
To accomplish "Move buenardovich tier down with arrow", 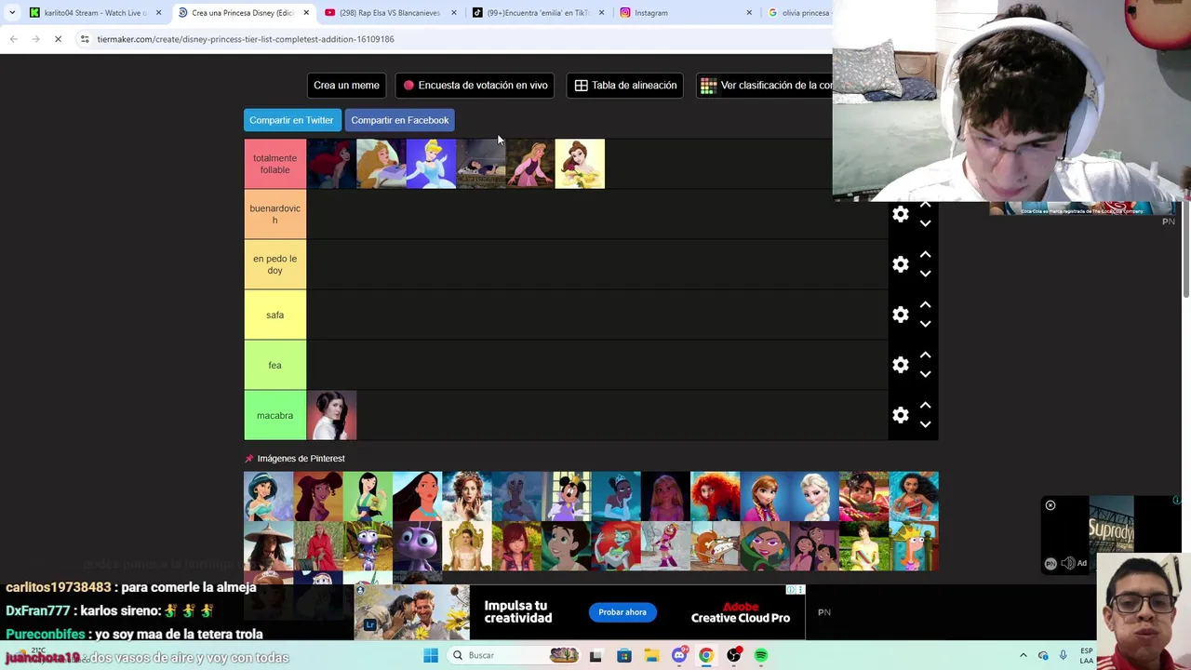I will (x=925, y=223).
